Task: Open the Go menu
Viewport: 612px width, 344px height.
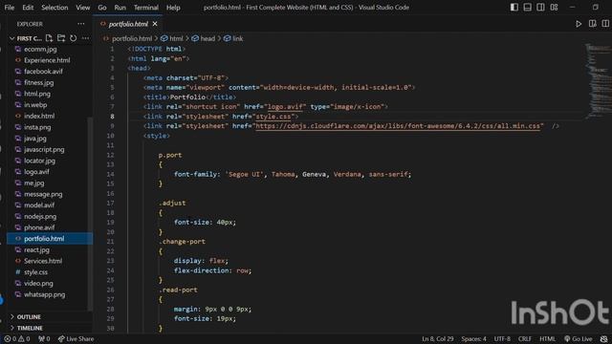Action: coord(102,8)
